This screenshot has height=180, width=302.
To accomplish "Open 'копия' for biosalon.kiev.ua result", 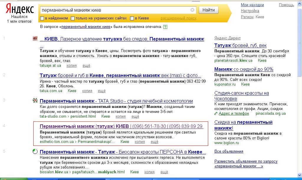I will tap(150, 172).
